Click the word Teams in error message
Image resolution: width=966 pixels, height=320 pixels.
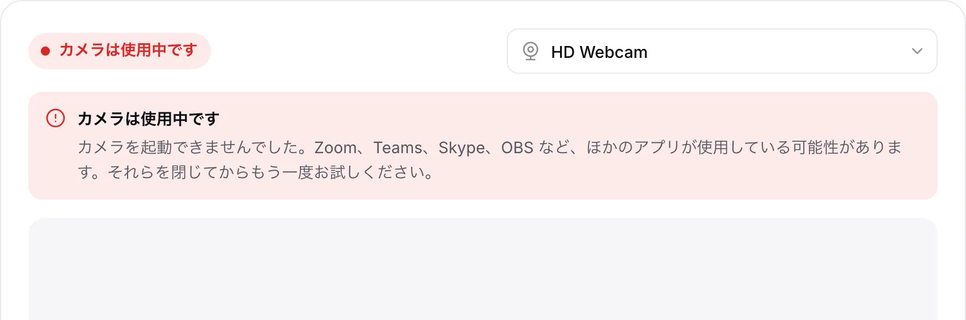coord(398,148)
